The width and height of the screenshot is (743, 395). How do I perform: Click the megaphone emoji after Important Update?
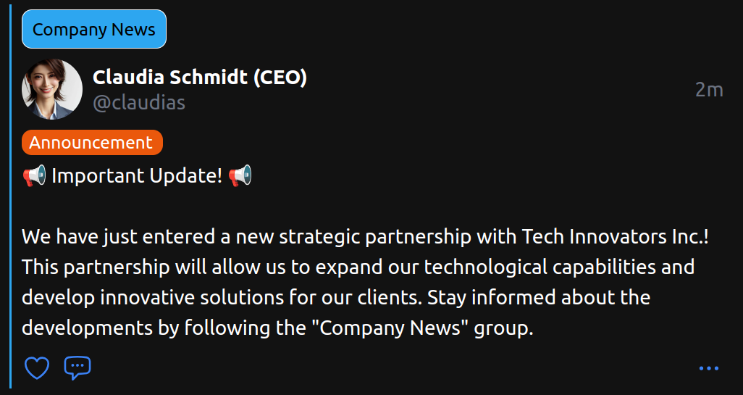pyautogui.click(x=240, y=175)
